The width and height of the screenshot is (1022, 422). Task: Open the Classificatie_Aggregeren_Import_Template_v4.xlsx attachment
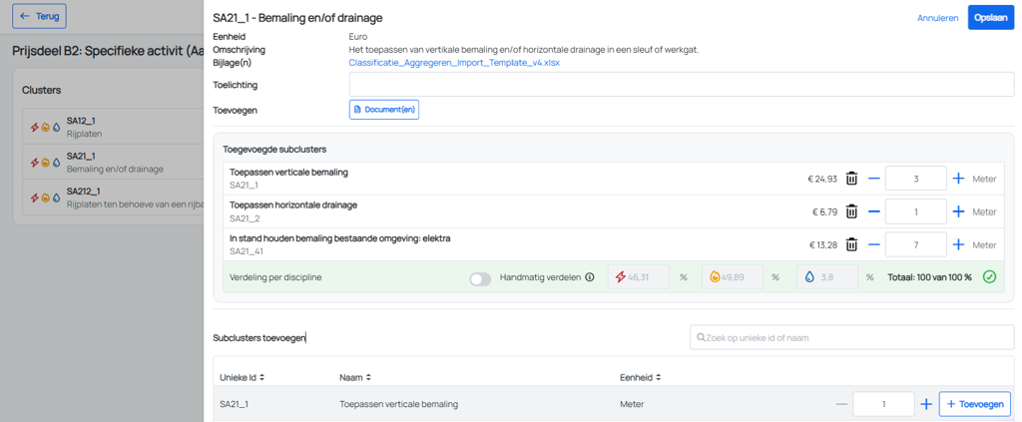point(454,63)
